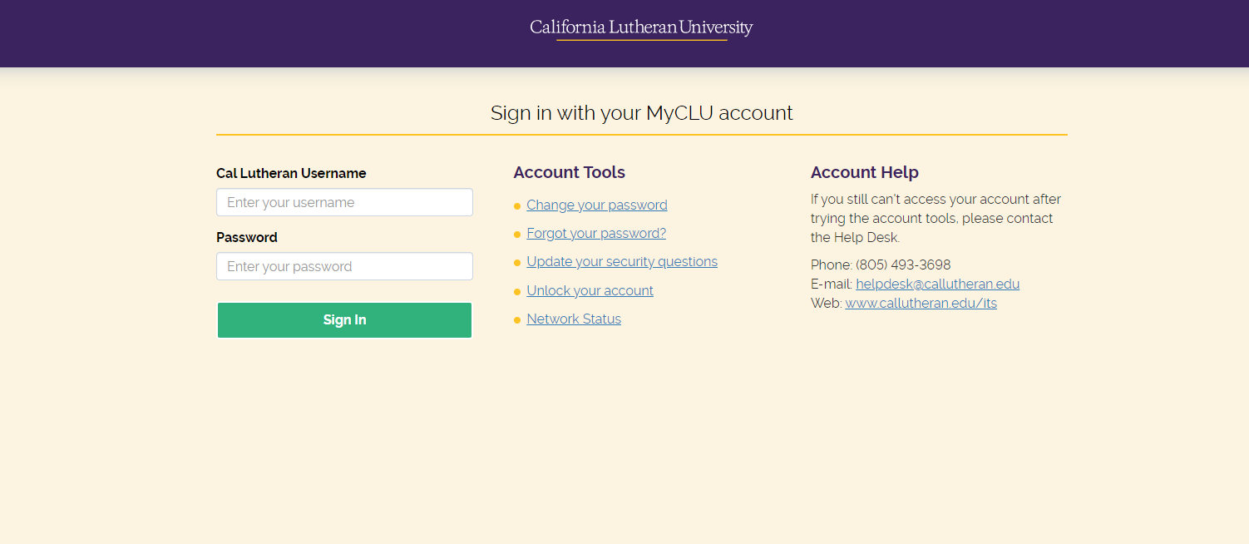Viewport: 1249px width, 544px height.
Task: Click the bullet next to Unlock your account
Action: [x=517, y=291]
